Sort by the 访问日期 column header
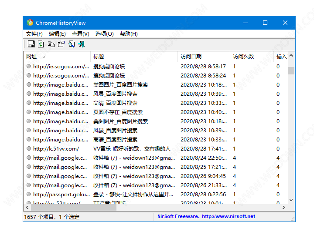This screenshot has height=235, width=314. point(204,57)
